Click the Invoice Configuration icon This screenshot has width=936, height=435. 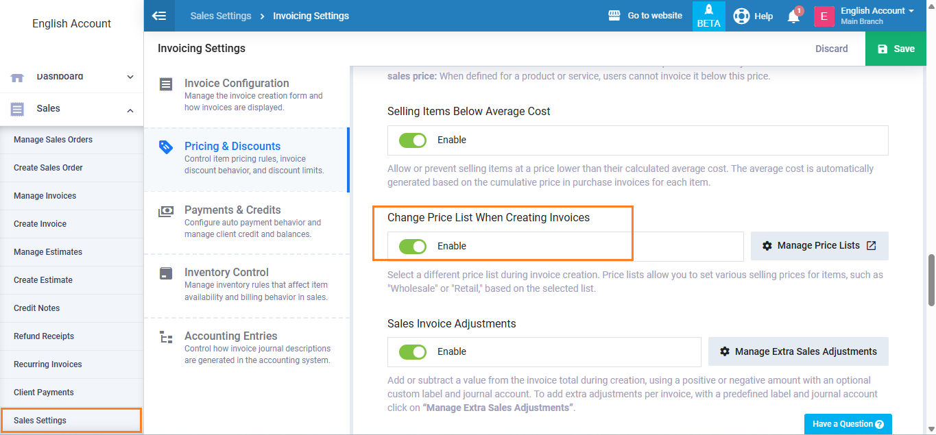click(166, 84)
